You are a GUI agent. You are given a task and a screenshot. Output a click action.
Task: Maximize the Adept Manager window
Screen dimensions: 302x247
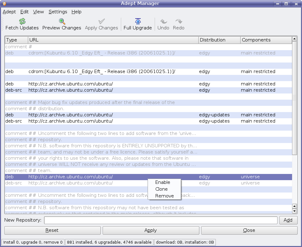[286, 4]
